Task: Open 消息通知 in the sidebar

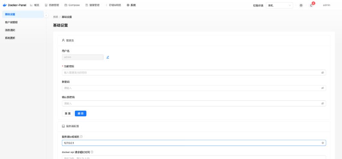Action: [23, 30]
